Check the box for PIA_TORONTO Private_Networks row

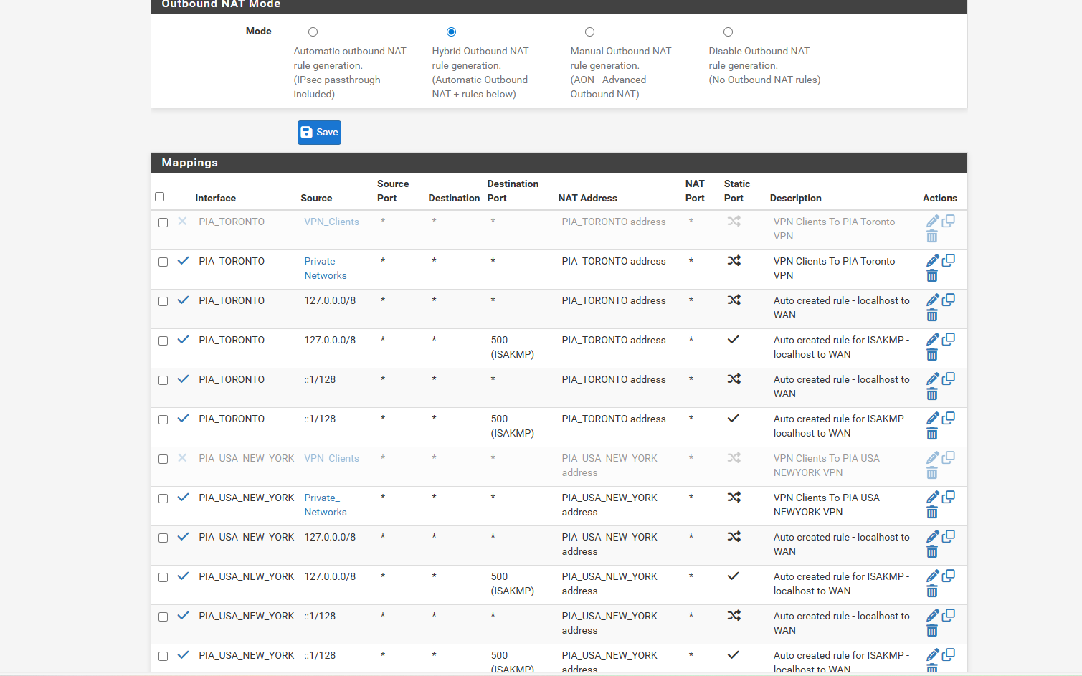click(x=163, y=262)
